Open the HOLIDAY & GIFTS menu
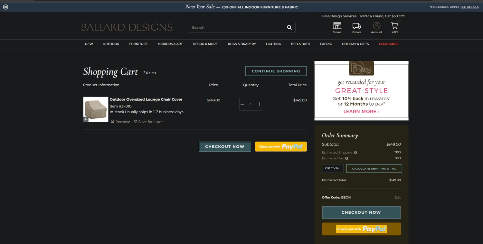Image resolution: width=483 pixels, height=244 pixels. pyautogui.click(x=355, y=44)
